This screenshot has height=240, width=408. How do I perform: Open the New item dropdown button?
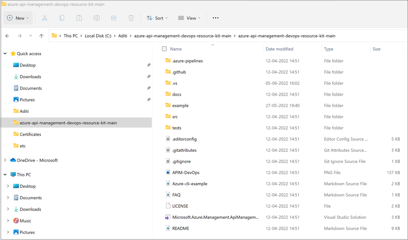click(18, 18)
